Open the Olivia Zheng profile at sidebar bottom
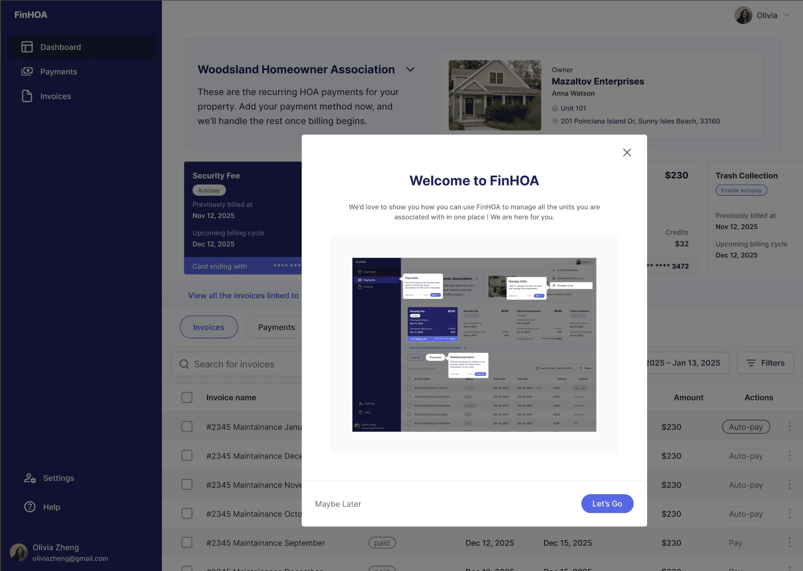The height and width of the screenshot is (571, 803). (59, 552)
